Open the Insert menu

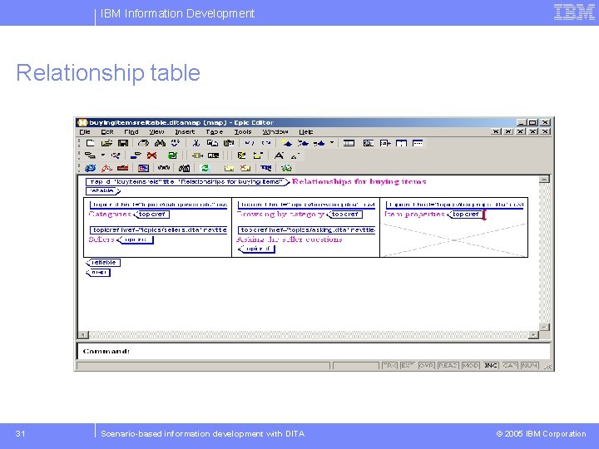tap(185, 131)
